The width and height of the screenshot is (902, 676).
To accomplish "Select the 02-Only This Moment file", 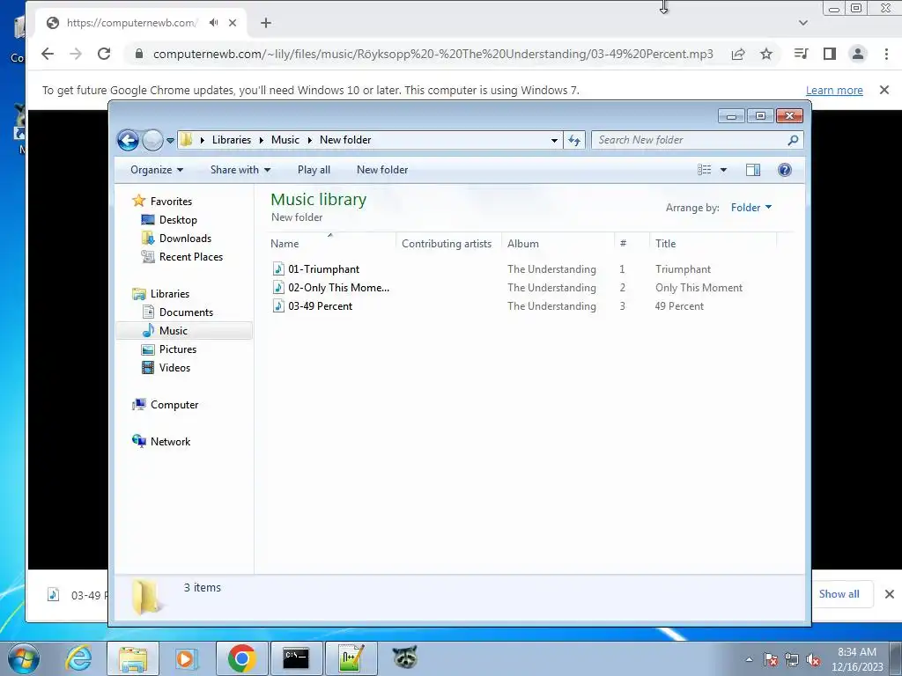I will click(339, 288).
